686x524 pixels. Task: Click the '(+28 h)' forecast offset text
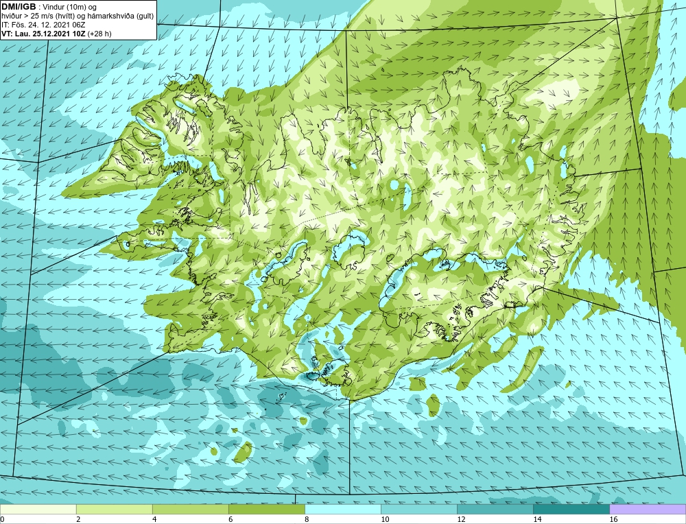click(x=99, y=34)
